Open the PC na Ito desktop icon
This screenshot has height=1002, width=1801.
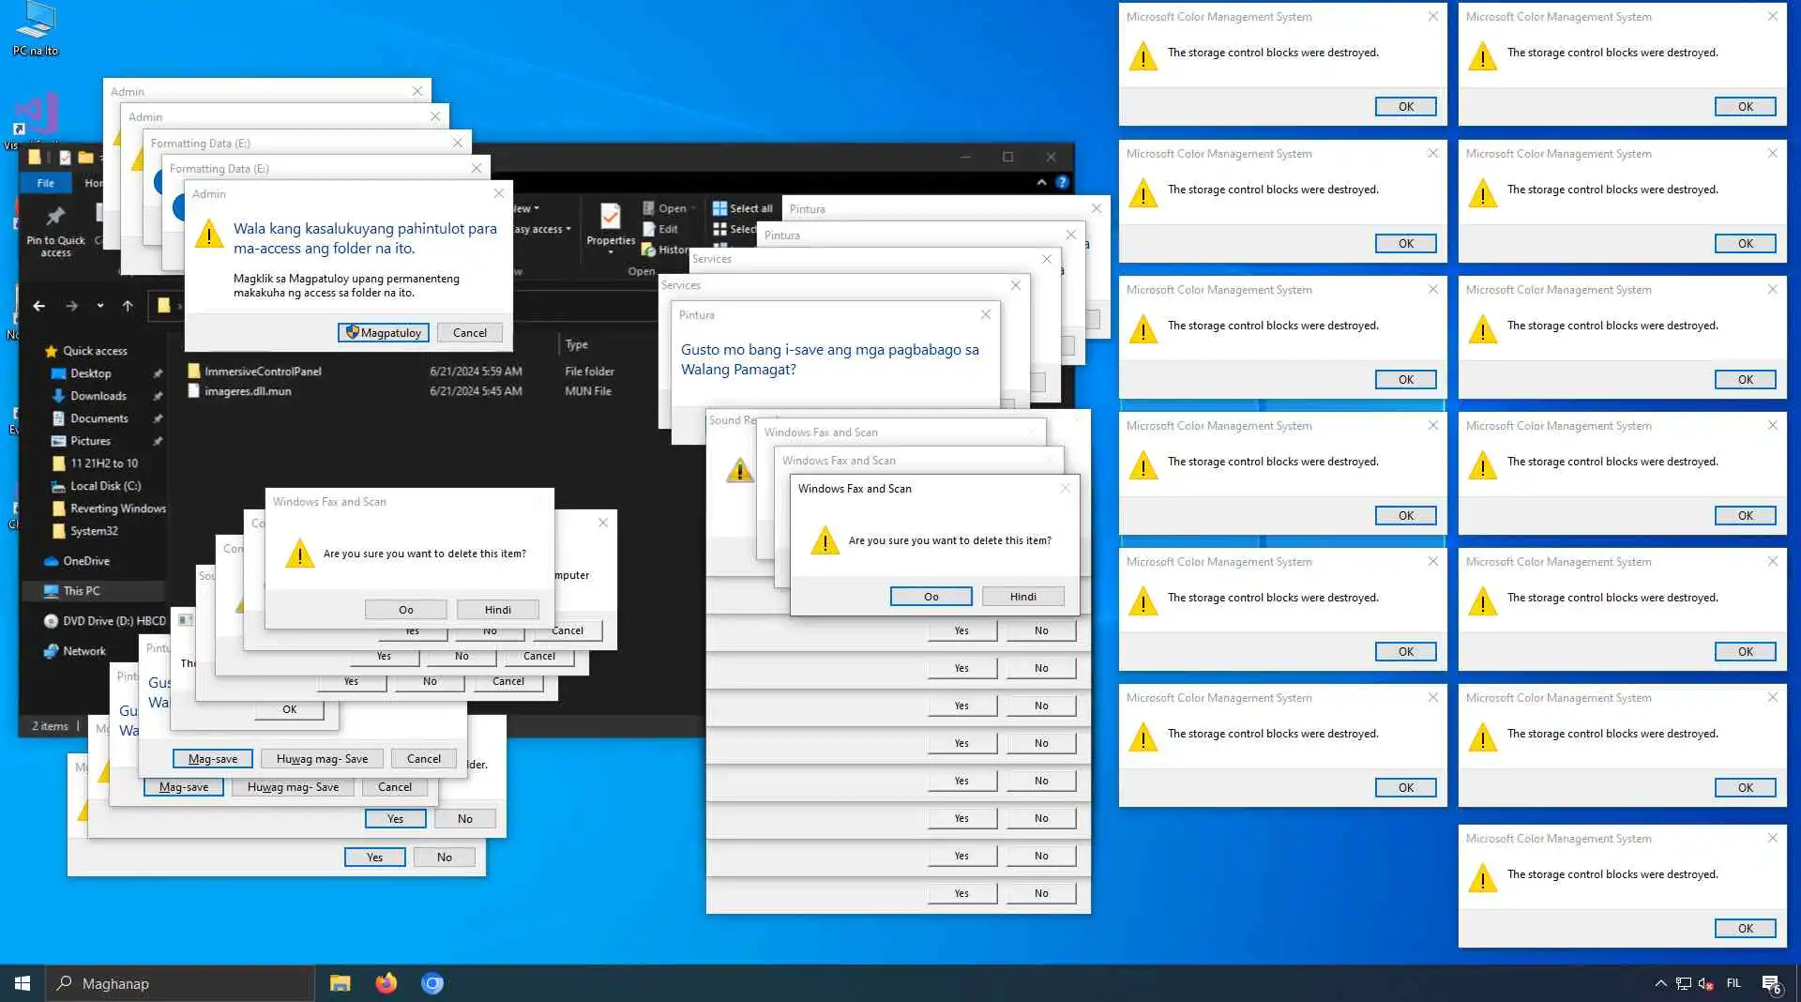(x=36, y=29)
